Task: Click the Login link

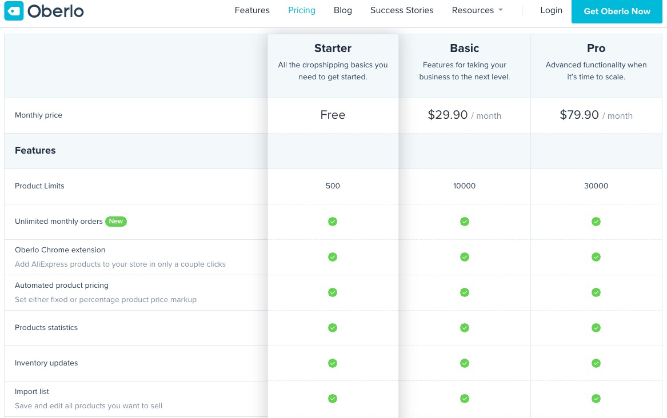Action: click(552, 10)
